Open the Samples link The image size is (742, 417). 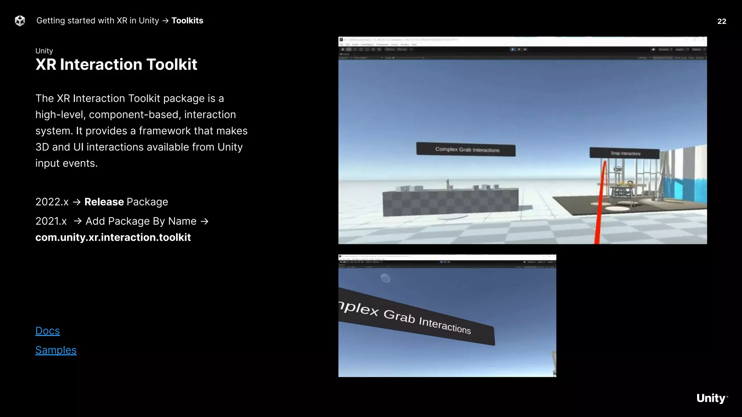pos(56,350)
